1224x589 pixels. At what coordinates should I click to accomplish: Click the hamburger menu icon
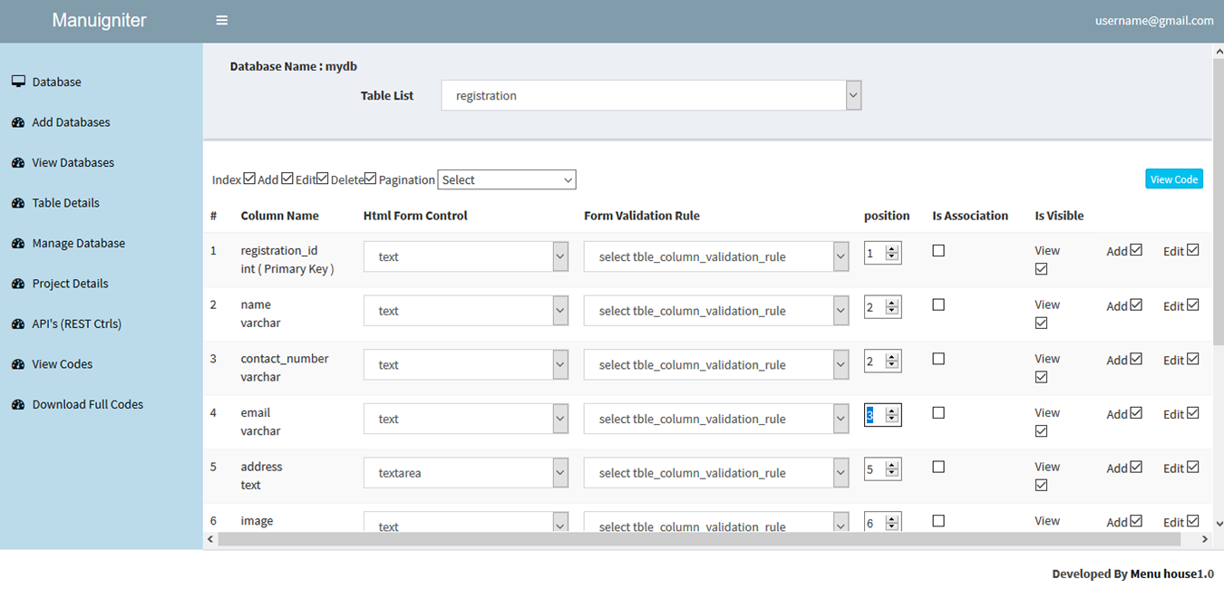(x=221, y=21)
